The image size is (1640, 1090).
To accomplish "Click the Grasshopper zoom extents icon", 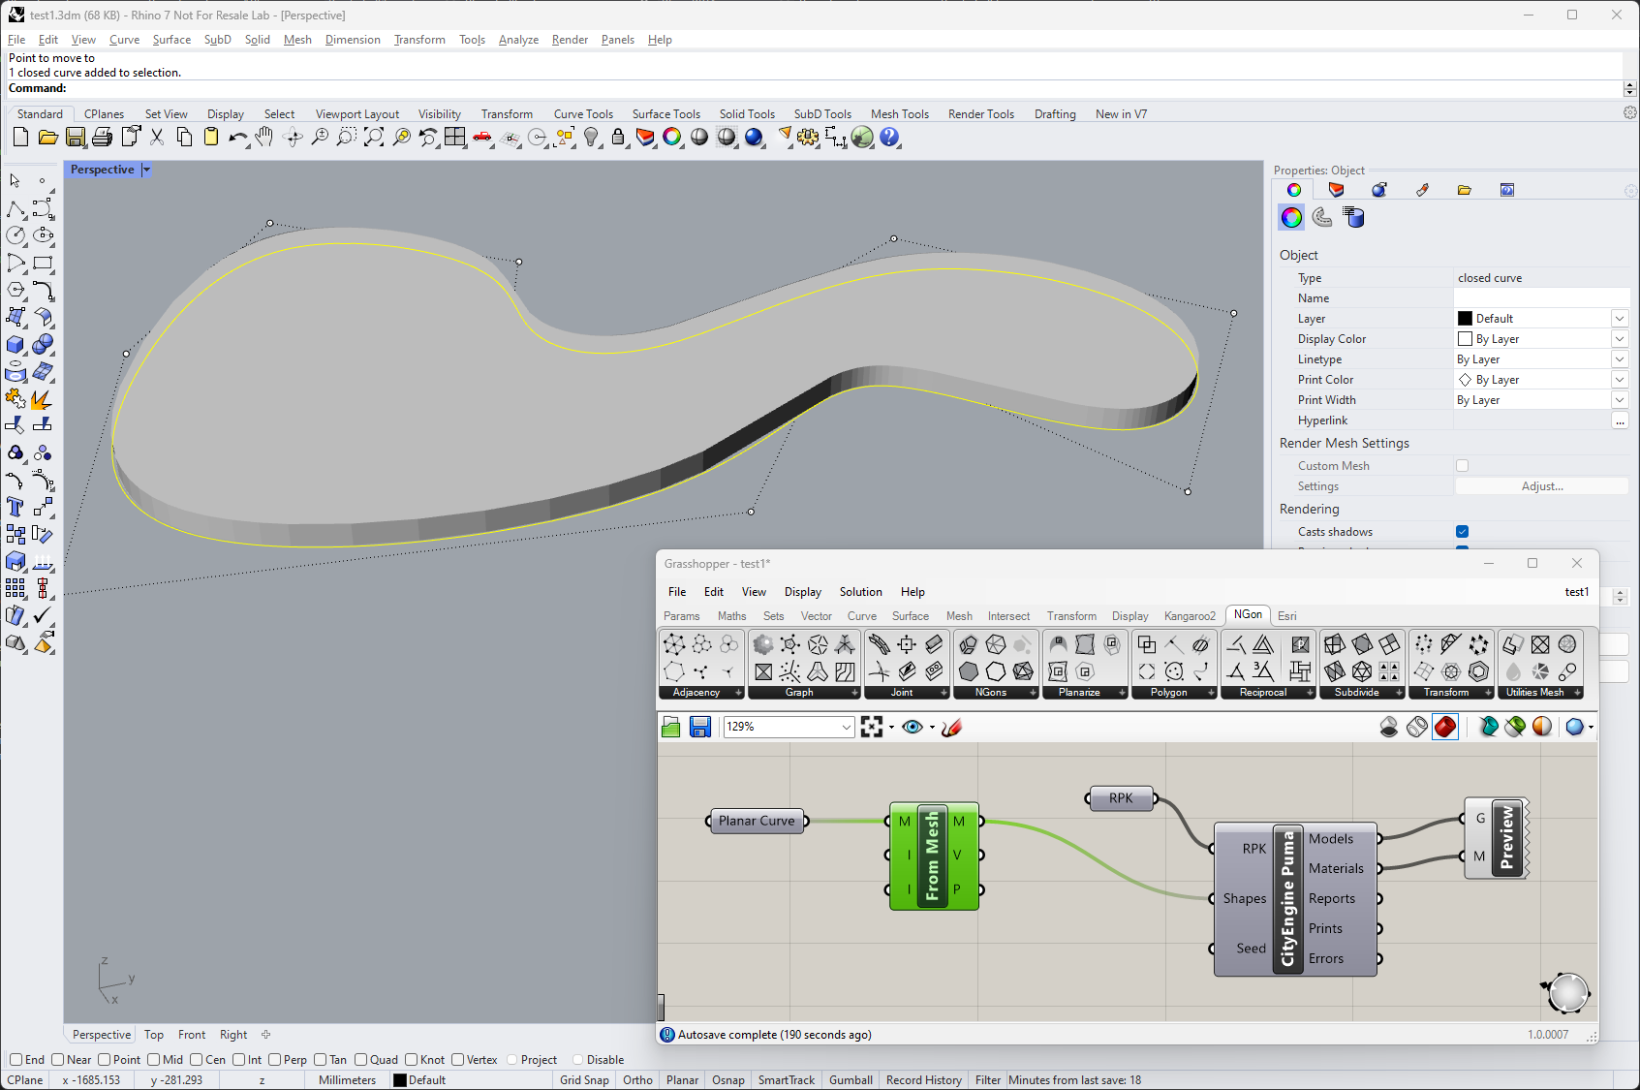I will 872,727.
